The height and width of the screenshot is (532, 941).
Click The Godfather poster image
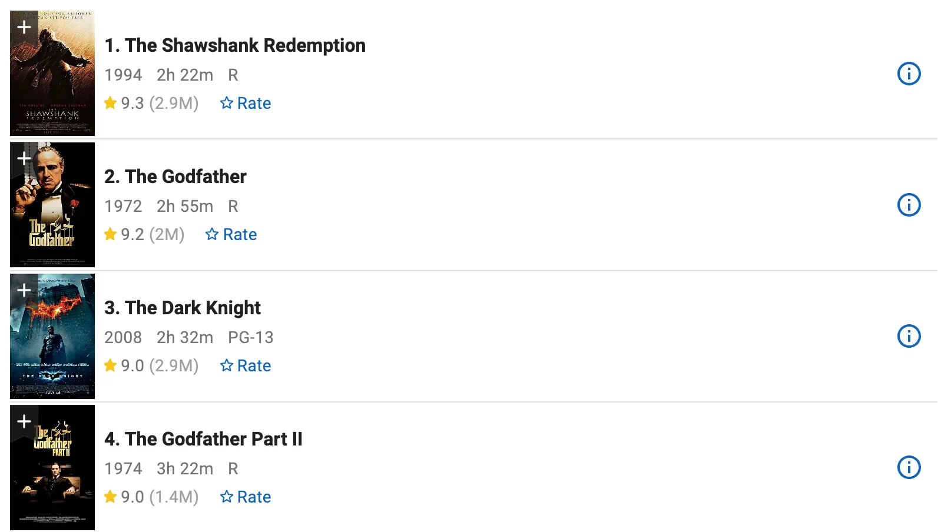click(52, 205)
